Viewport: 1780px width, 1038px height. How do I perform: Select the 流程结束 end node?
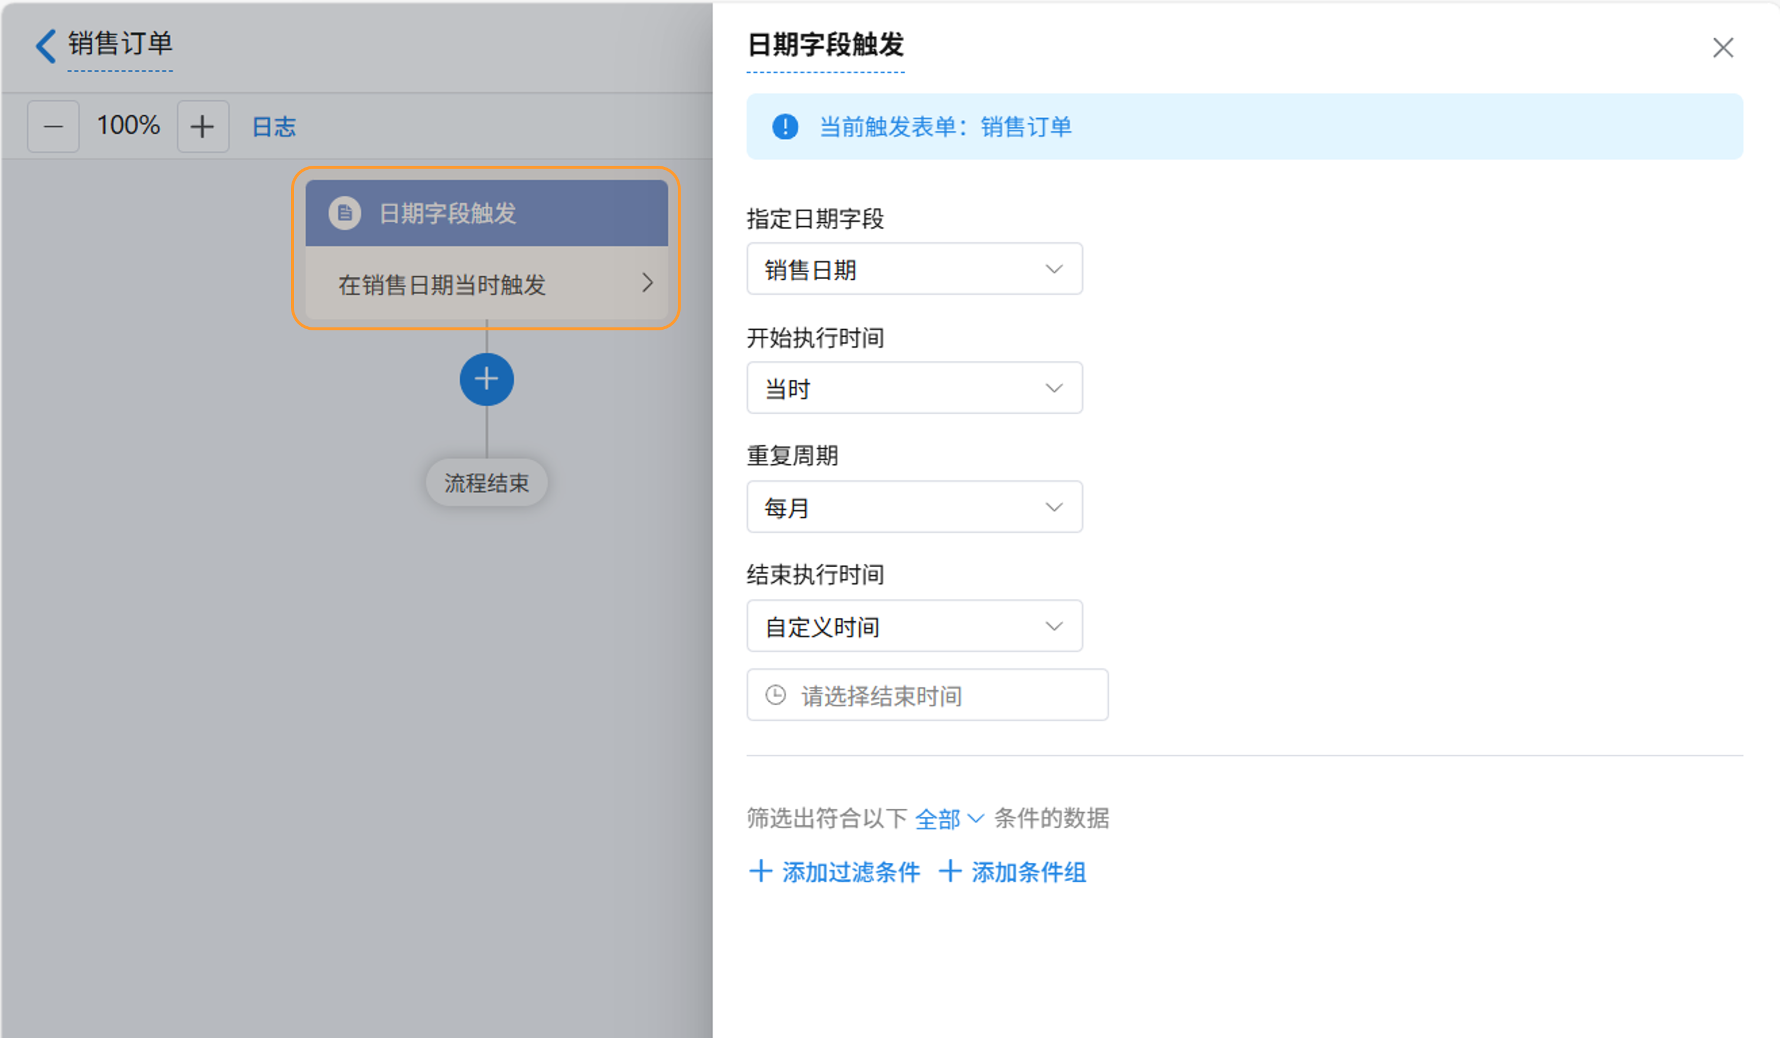pyautogui.click(x=486, y=483)
